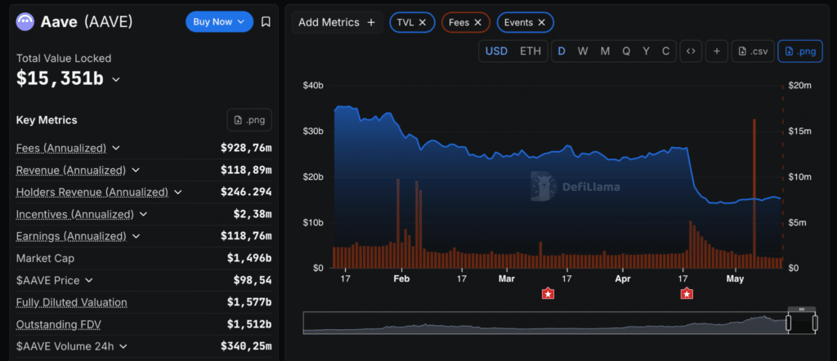Open the Buy Now dropdown
This screenshot has height=361, width=837.
[x=219, y=22]
